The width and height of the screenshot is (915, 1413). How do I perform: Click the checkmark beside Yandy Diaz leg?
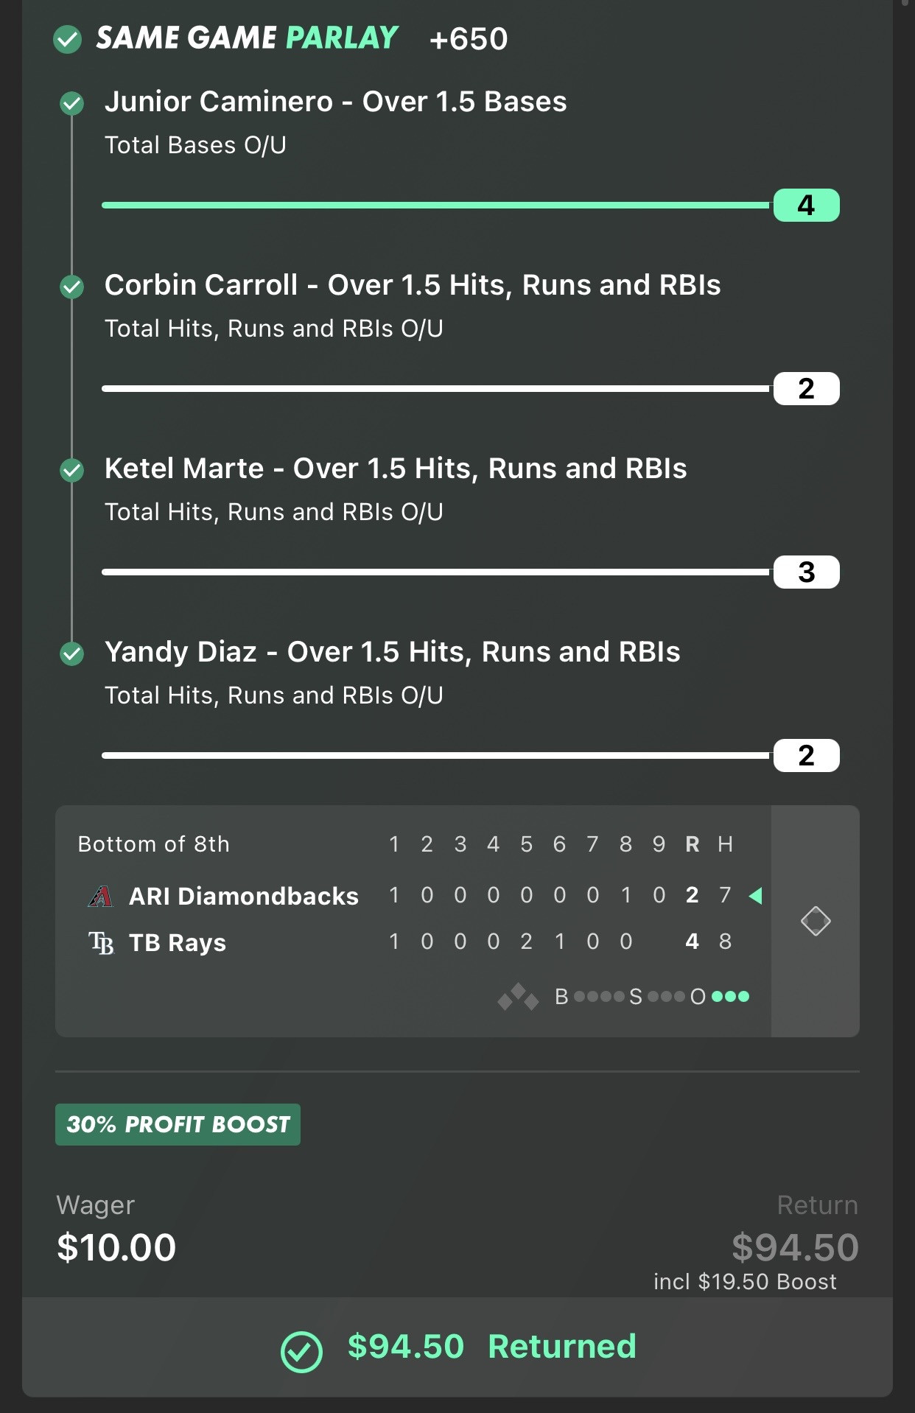[x=72, y=653]
